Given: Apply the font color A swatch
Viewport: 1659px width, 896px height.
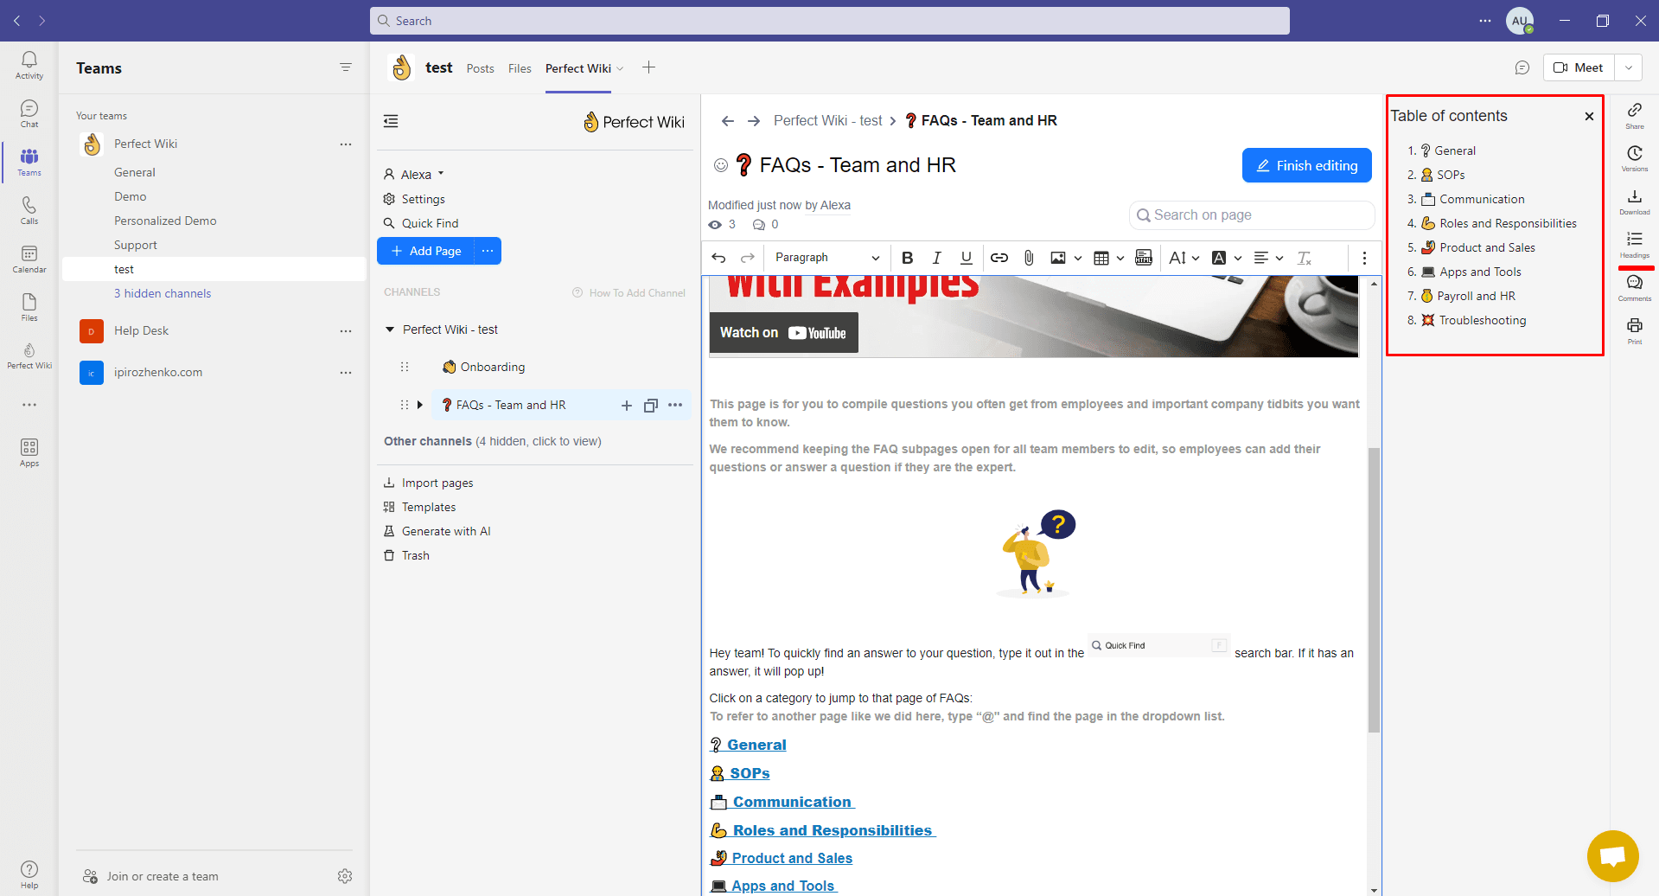Looking at the screenshot, I should point(1219,258).
